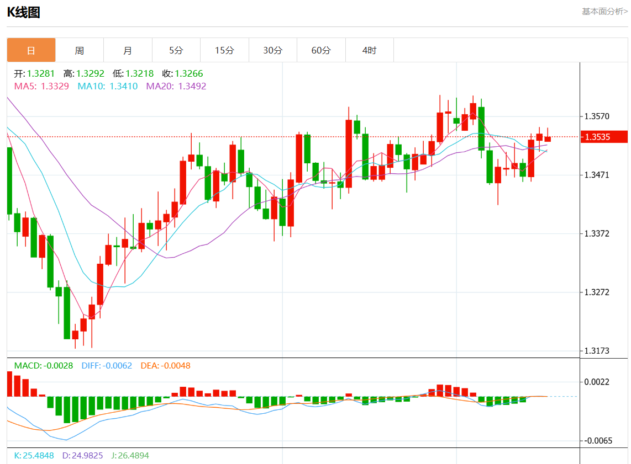Select the 60分 interval tab

tap(321, 50)
